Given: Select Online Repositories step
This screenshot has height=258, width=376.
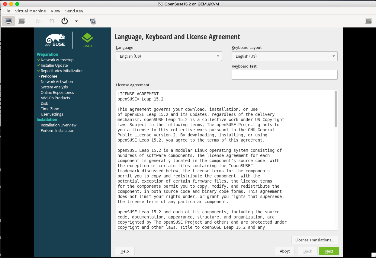Looking at the screenshot, I should [57, 92].
